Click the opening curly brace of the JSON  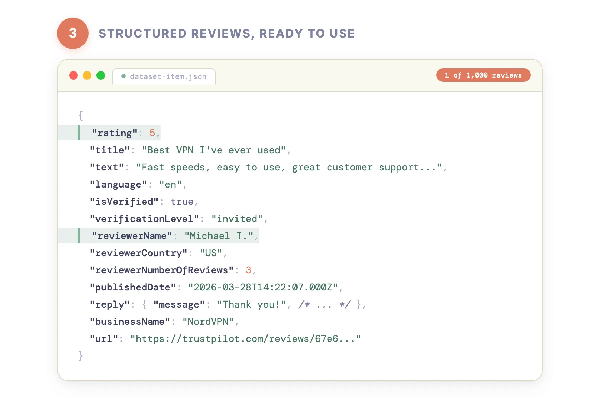click(x=81, y=115)
